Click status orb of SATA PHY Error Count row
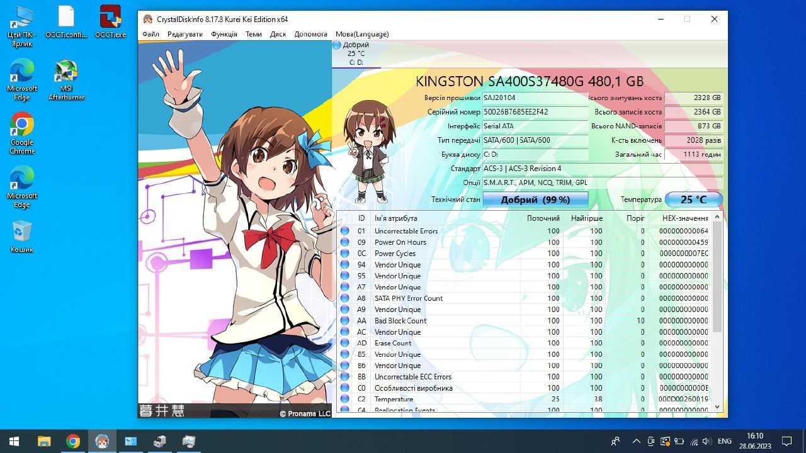The width and height of the screenshot is (806, 453). (344, 298)
